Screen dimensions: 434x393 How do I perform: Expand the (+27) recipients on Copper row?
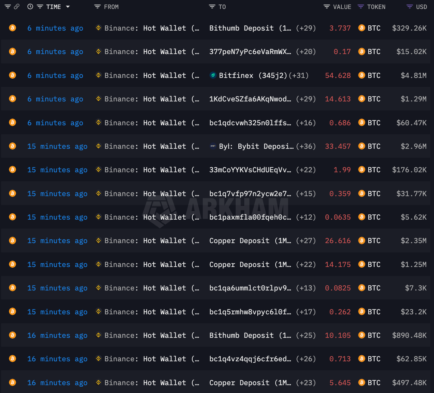click(306, 241)
